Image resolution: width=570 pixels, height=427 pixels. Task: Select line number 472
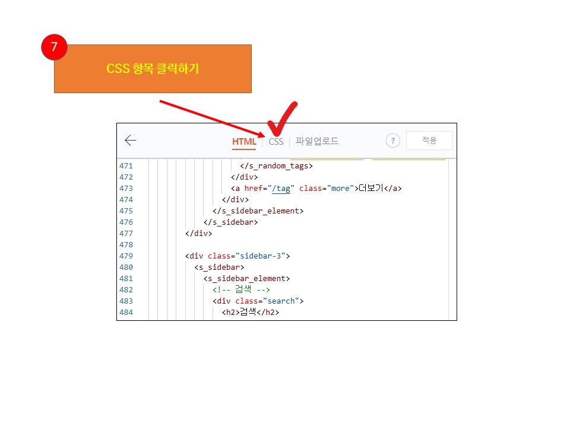(x=126, y=177)
